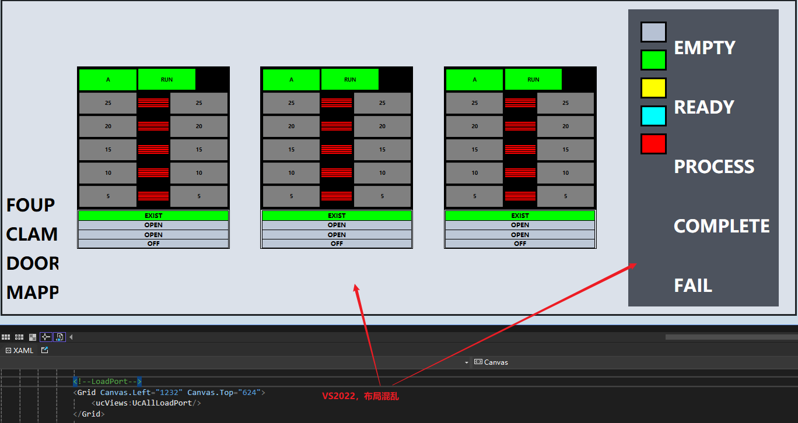This screenshot has width=798, height=423.
Task: Click the CLAM row label
Action: click(32, 234)
